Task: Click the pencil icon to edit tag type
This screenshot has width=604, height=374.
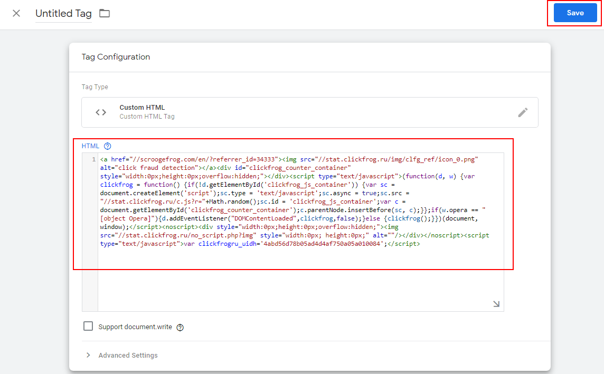Action: point(522,112)
